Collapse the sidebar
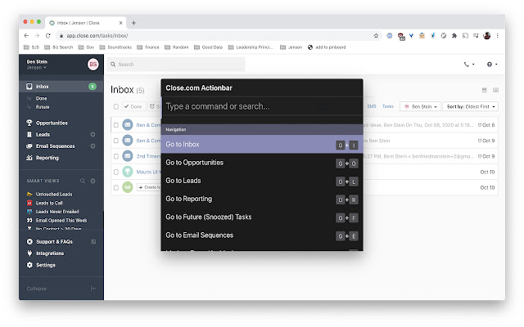The width and height of the screenshot is (524, 327). pos(61,289)
